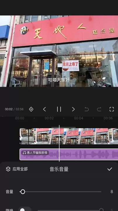Toggle the 降噪 noise reduction switch
This screenshot has width=118, height=211.
click(x=25, y=209)
